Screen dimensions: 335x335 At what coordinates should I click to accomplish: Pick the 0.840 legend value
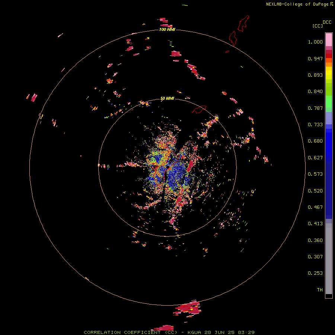click(x=315, y=92)
